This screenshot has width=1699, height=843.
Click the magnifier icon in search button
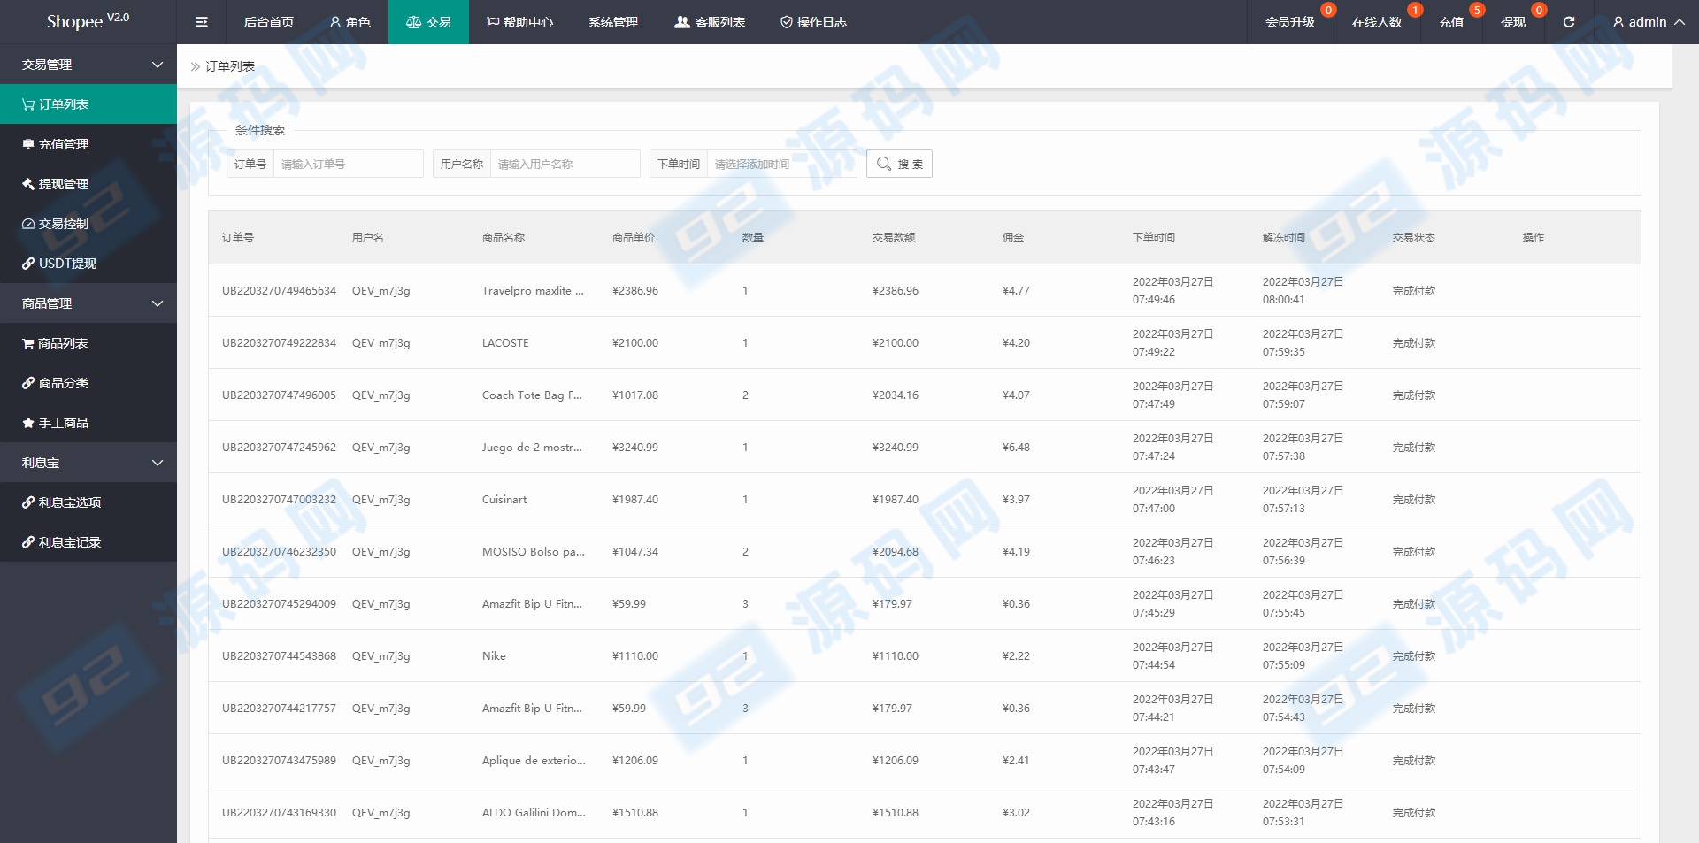[884, 164]
